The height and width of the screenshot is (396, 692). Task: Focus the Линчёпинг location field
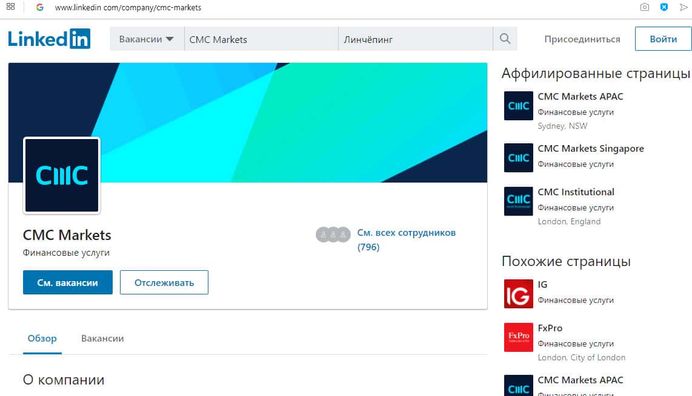416,39
